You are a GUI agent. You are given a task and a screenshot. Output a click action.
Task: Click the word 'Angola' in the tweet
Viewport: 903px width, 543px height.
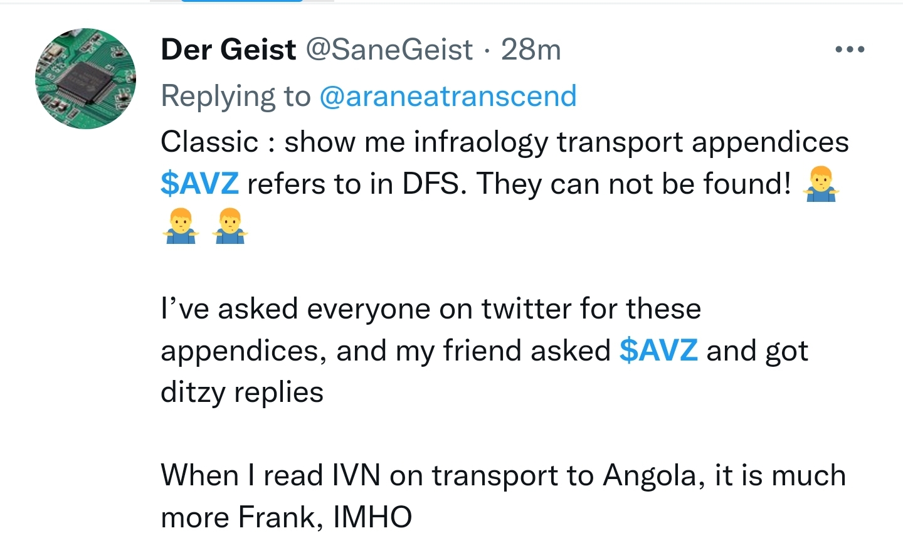pyautogui.click(x=650, y=475)
